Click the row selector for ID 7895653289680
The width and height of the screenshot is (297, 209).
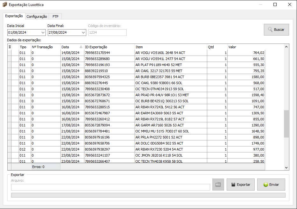tap(10, 59)
